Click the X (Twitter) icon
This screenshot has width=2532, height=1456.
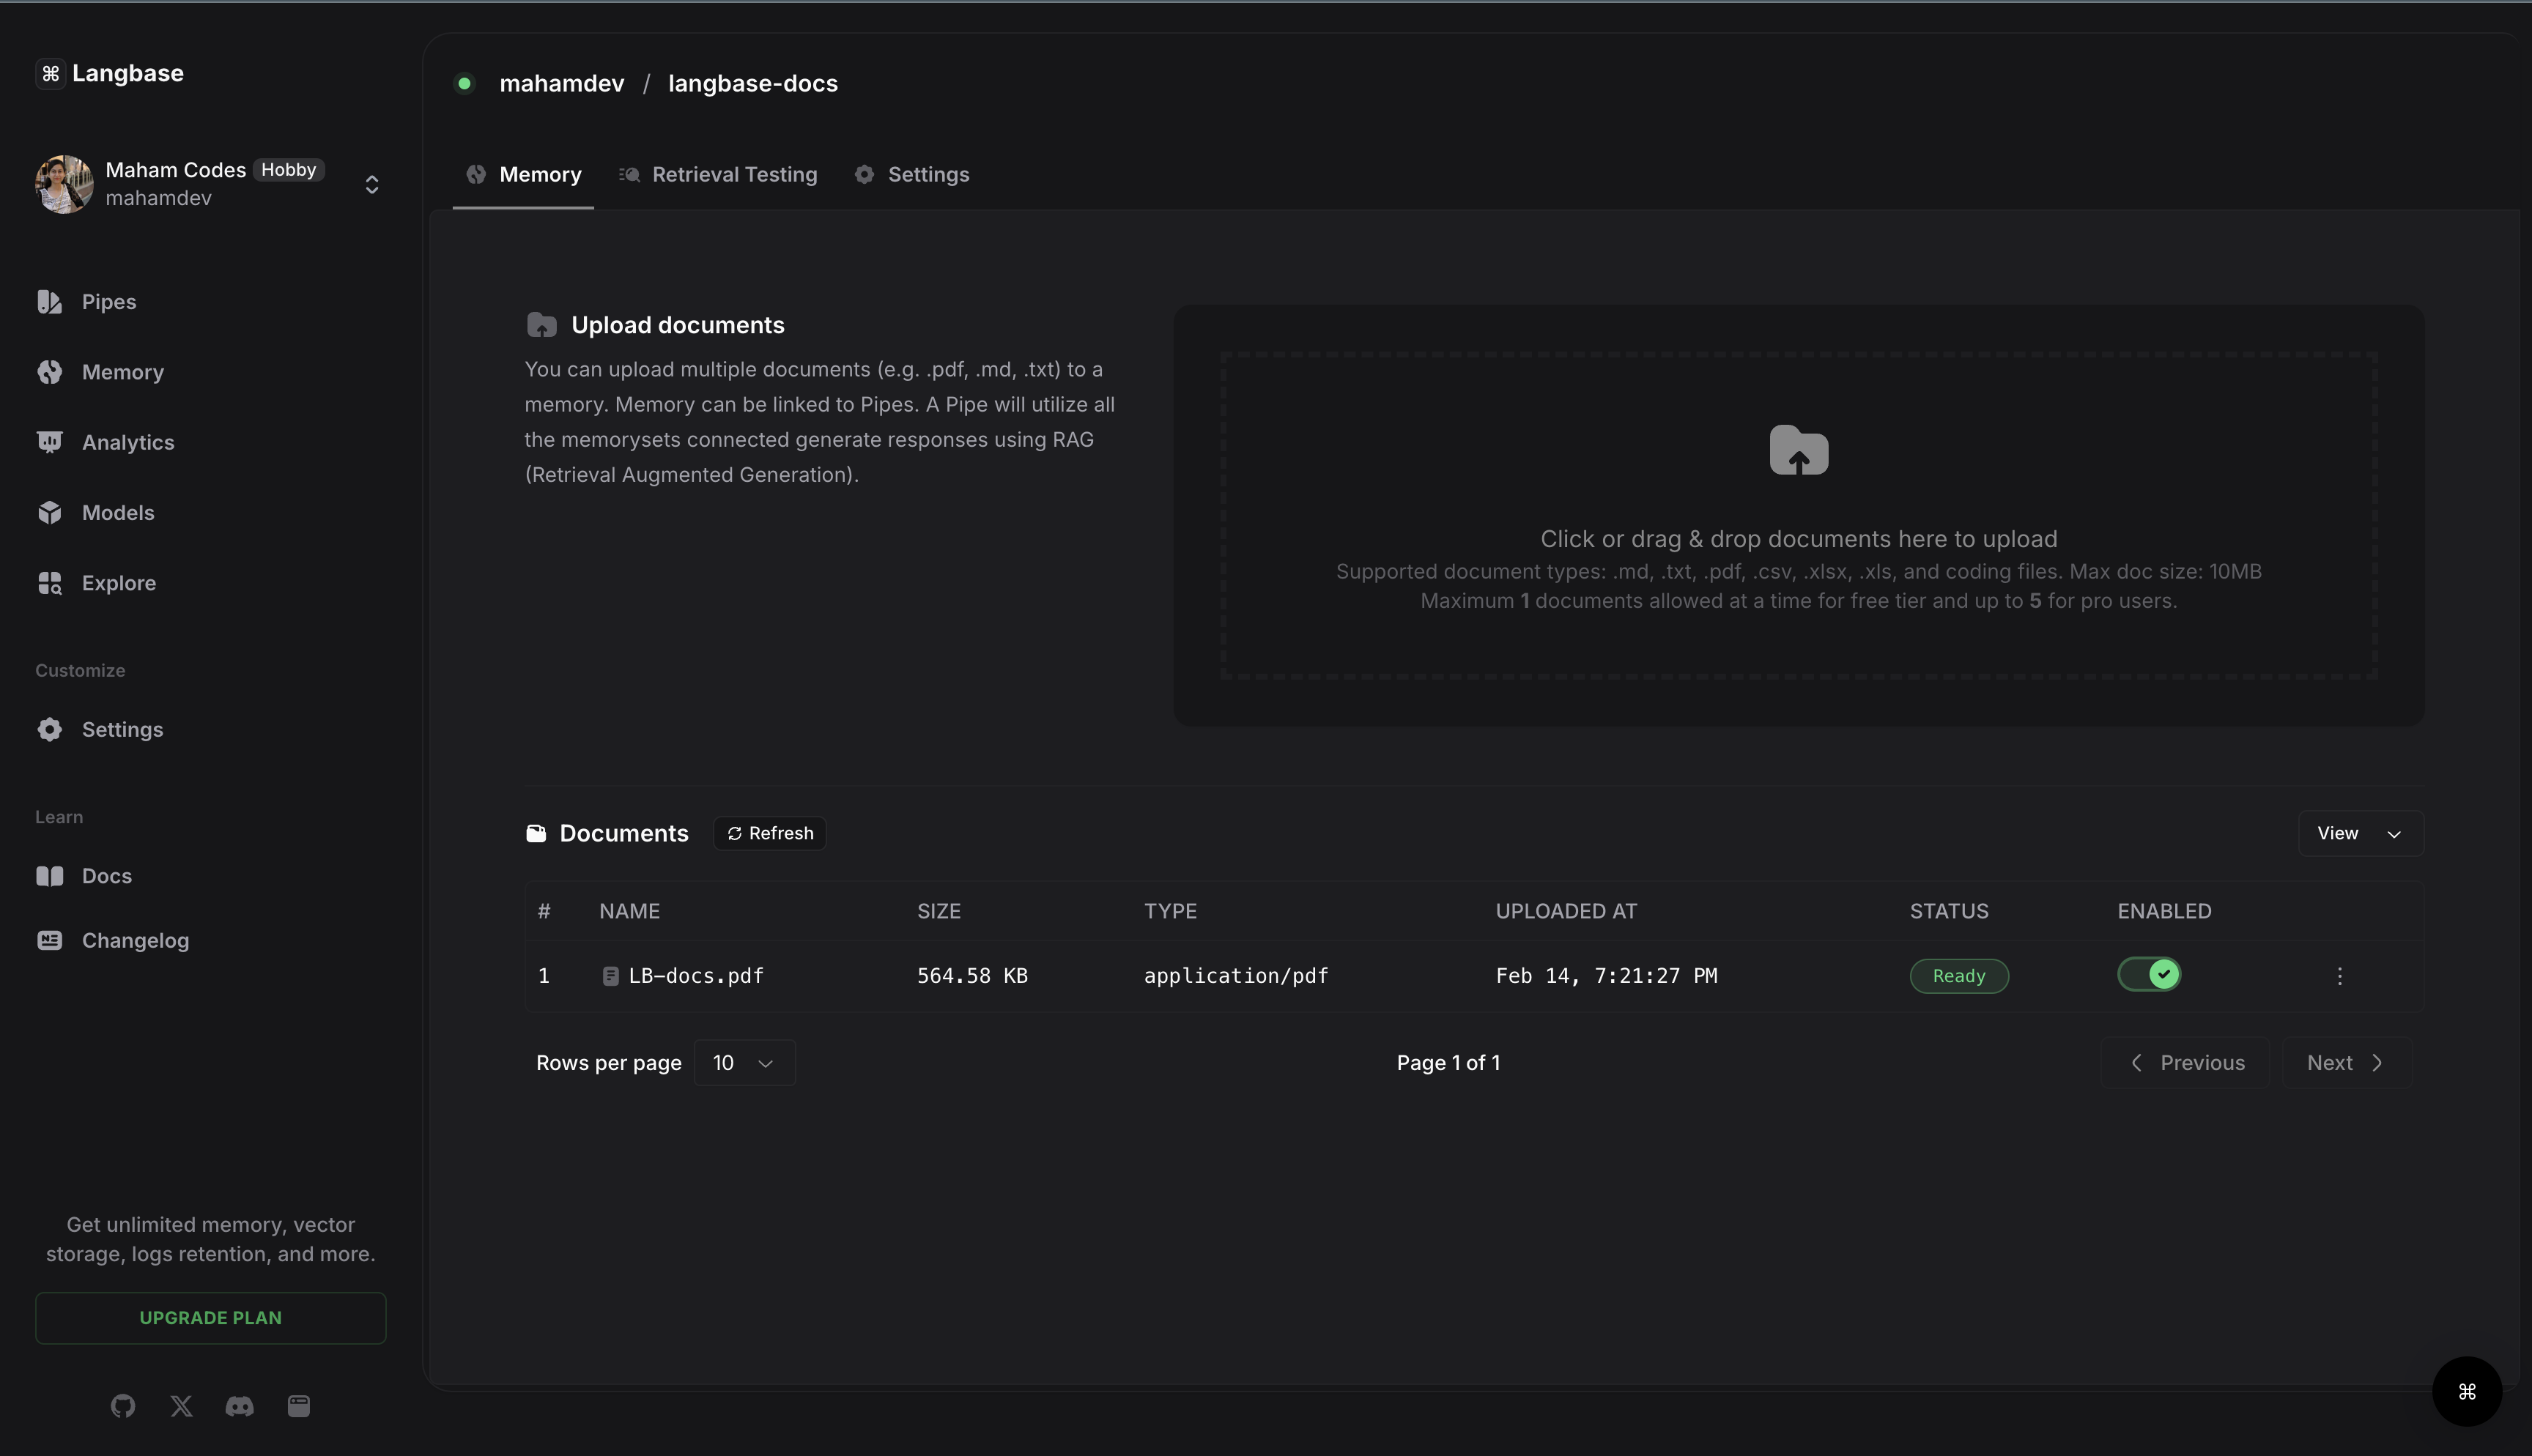[x=181, y=1406]
